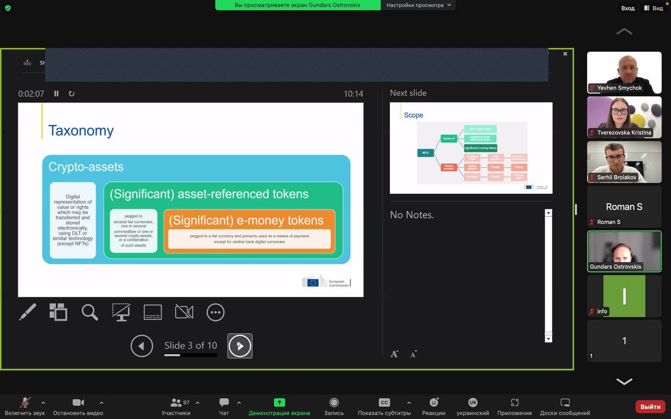Expand audio options arrow beside microphone
This screenshot has width=671, height=419.
(43, 403)
